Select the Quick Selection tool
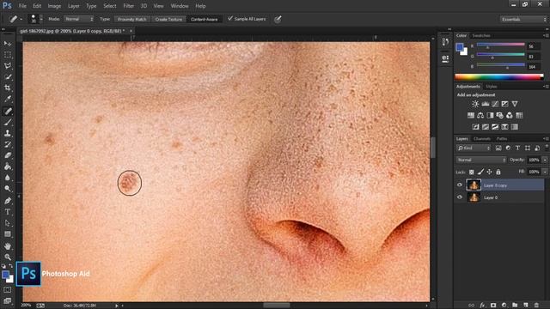This screenshot has height=309, width=550. [8, 77]
